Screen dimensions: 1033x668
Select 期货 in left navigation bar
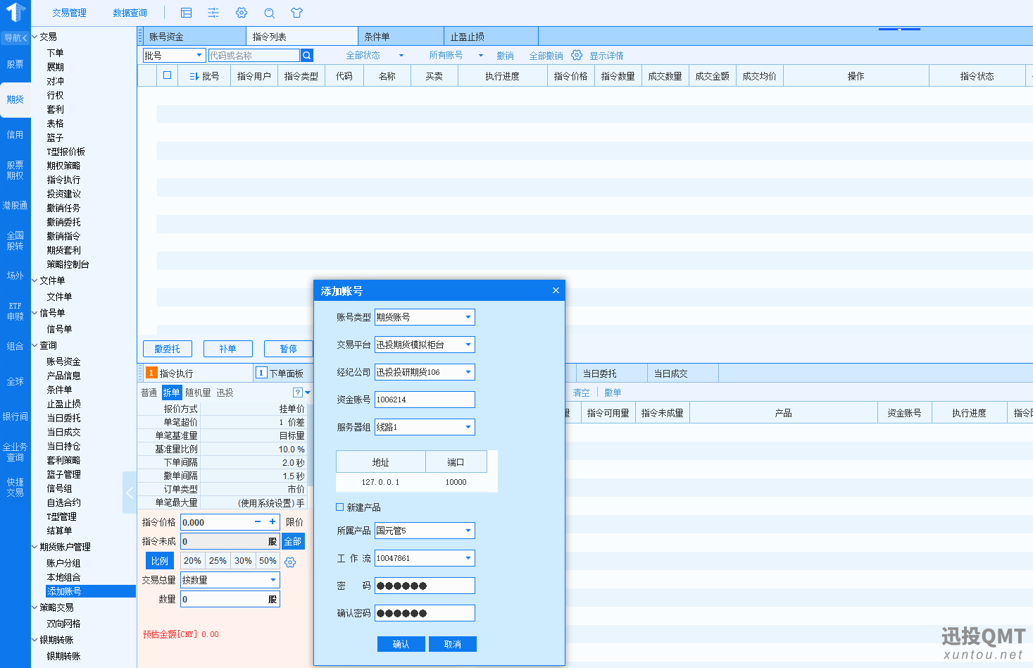tap(15, 99)
